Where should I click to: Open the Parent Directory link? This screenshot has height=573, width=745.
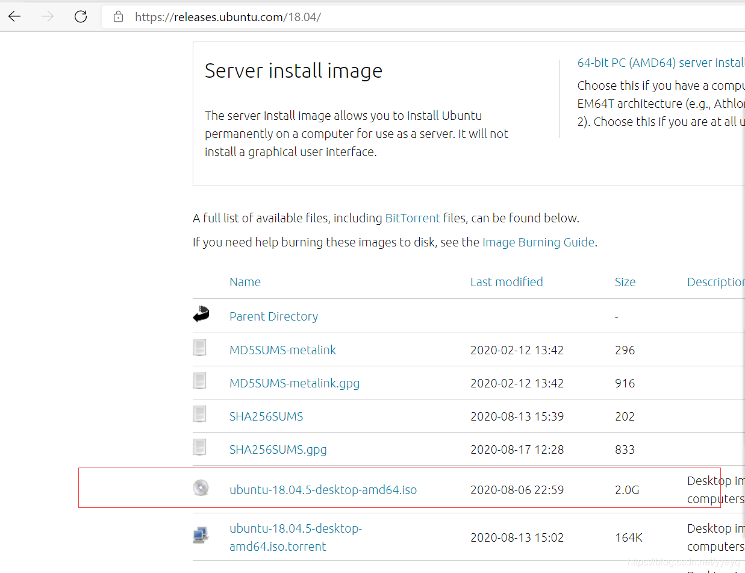[x=273, y=316]
